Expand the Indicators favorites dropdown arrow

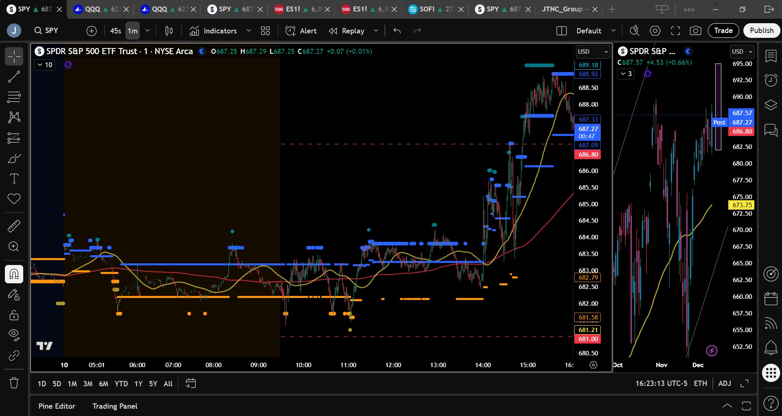[x=249, y=31]
